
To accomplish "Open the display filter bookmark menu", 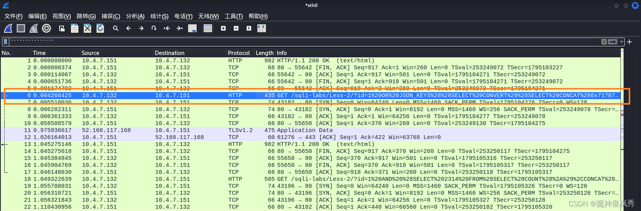I will coord(5,42).
